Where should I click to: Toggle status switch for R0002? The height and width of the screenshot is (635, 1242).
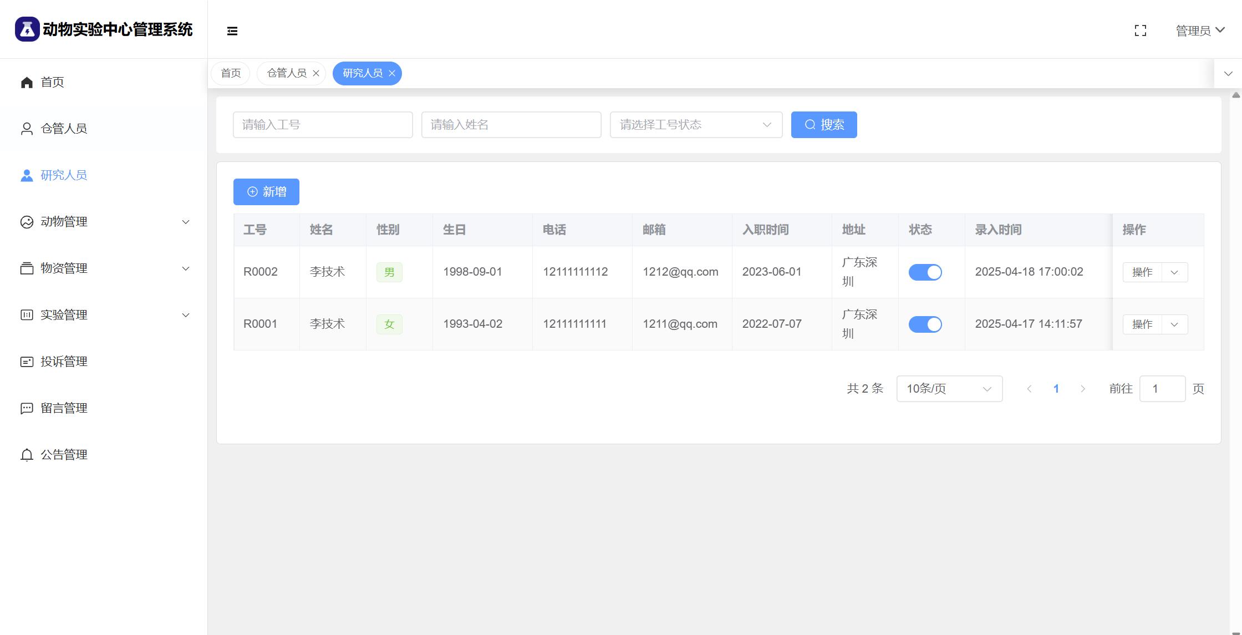coord(925,272)
